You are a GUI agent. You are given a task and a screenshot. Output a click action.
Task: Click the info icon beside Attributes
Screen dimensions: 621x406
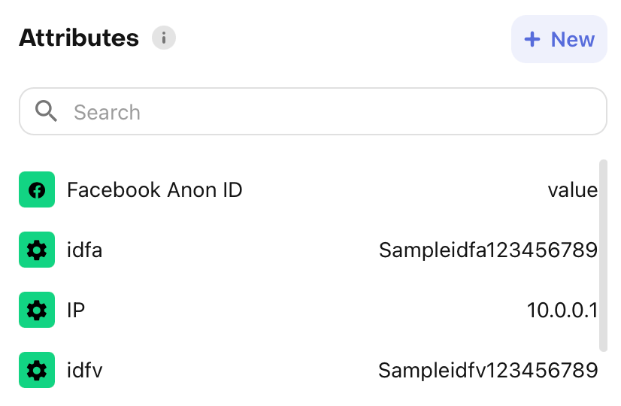(164, 38)
